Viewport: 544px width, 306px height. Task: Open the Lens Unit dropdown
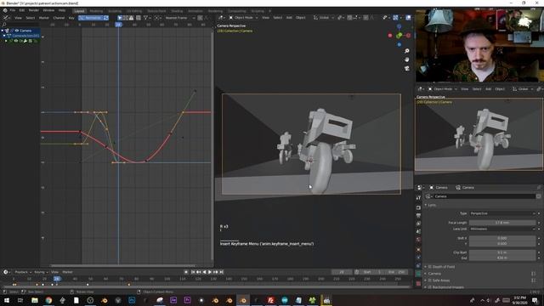click(x=502, y=229)
